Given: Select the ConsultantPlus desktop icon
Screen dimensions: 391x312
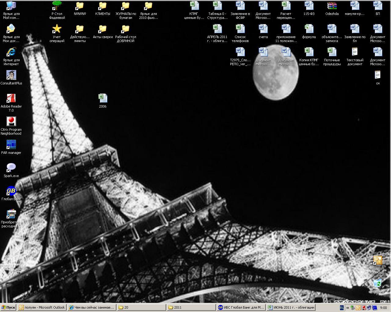Looking at the screenshot, I should click(11, 75).
